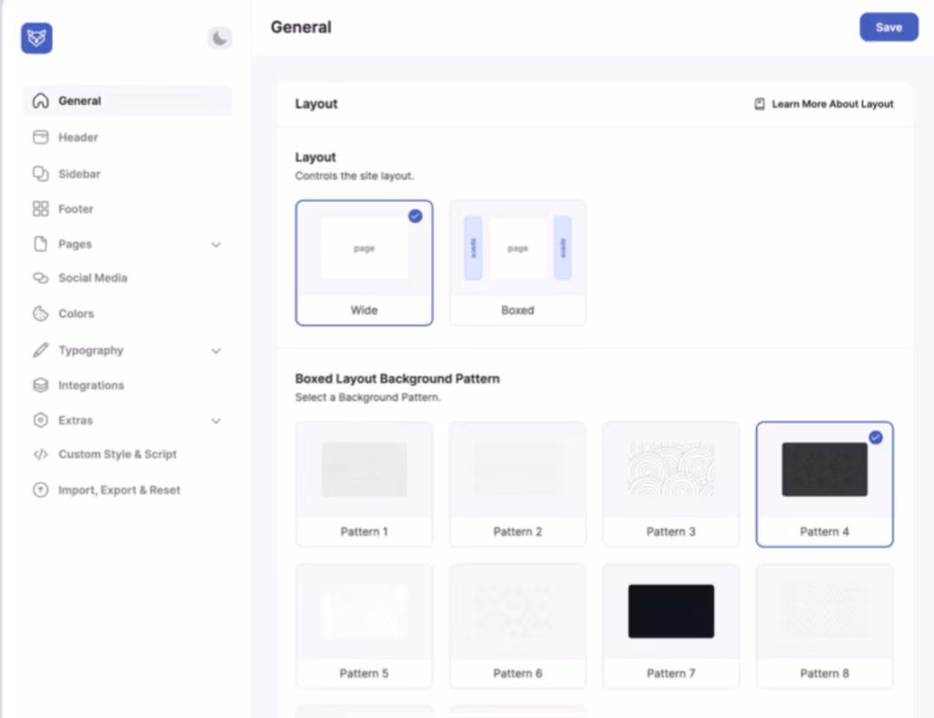Click the Footer grid icon
934x718 pixels.
pyautogui.click(x=40, y=209)
